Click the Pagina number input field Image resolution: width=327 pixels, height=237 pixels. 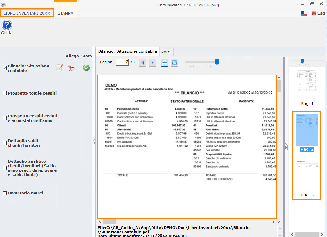122,62
